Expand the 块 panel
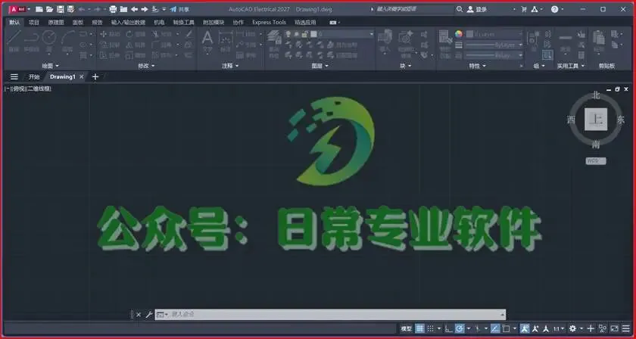The image size is (636, 339). point(405,66)
